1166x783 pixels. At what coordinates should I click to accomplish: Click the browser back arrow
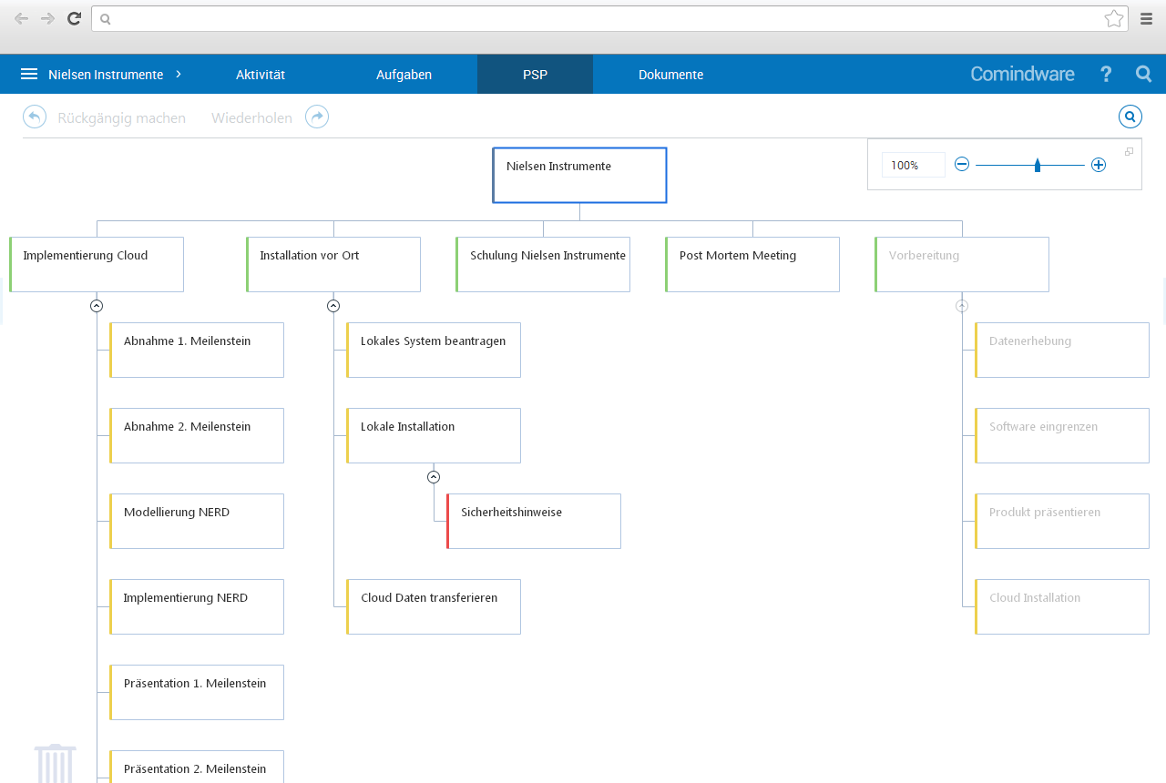point(21,18)
